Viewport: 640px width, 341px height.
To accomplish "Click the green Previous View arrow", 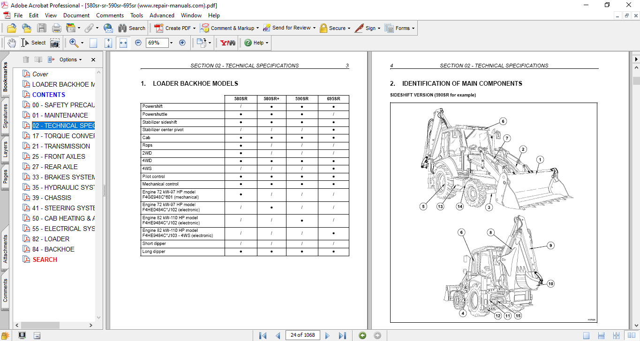I will [x=362, y=335].
